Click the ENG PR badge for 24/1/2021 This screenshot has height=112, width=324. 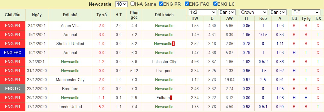coord(13,26)
